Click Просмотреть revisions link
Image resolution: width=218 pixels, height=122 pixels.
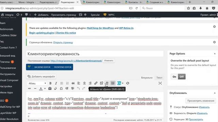click(196, 119)
